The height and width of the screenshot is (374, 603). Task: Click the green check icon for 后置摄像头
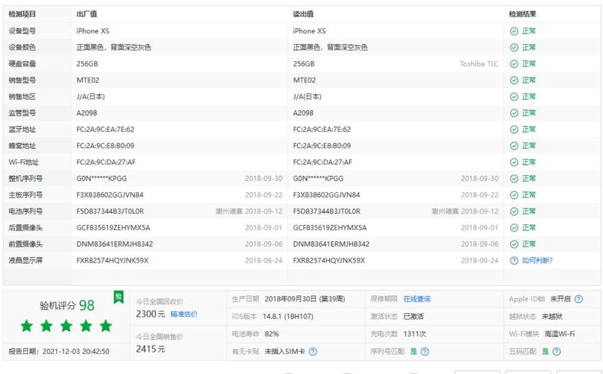point(514,228)
